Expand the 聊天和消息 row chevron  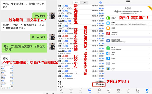[149, 41]
